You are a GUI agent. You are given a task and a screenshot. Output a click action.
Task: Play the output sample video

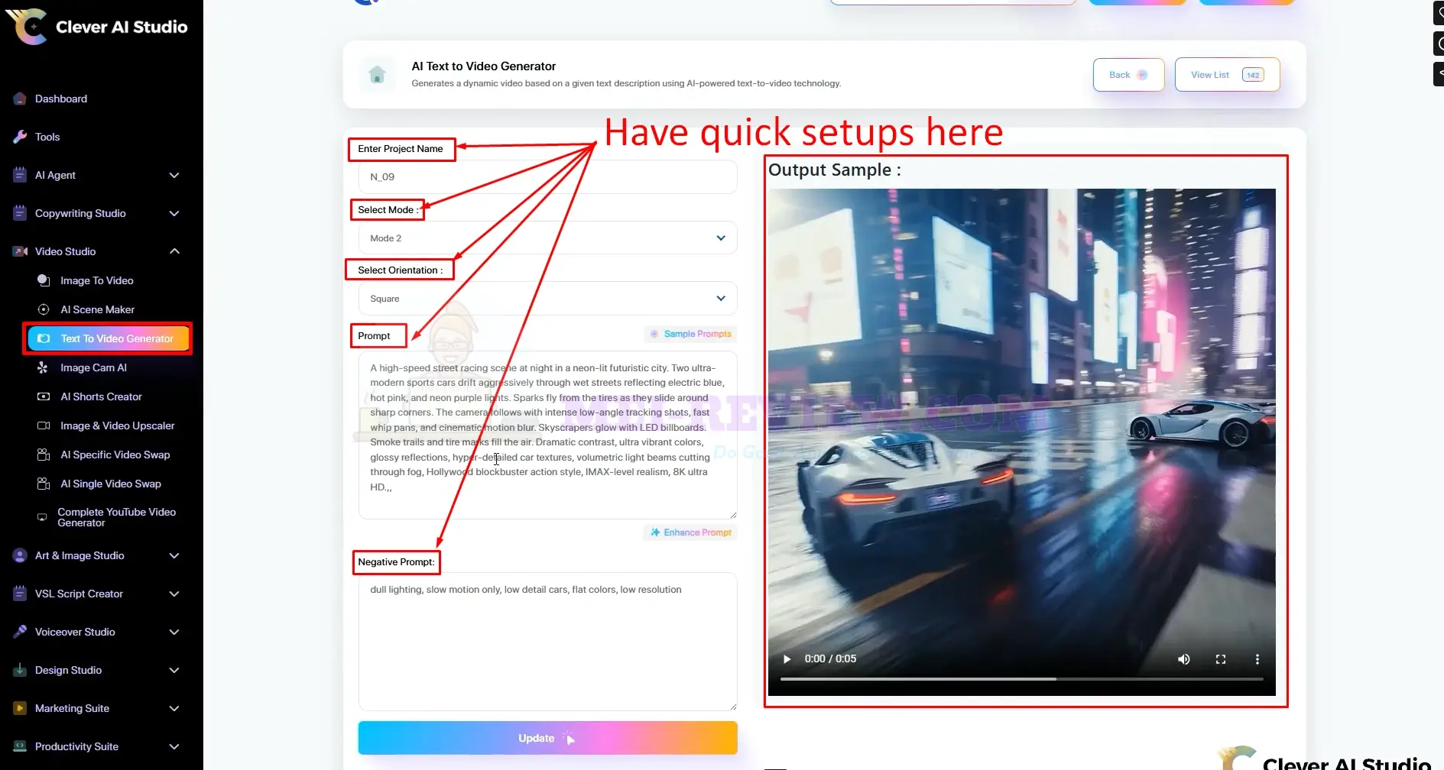point(787,659)
